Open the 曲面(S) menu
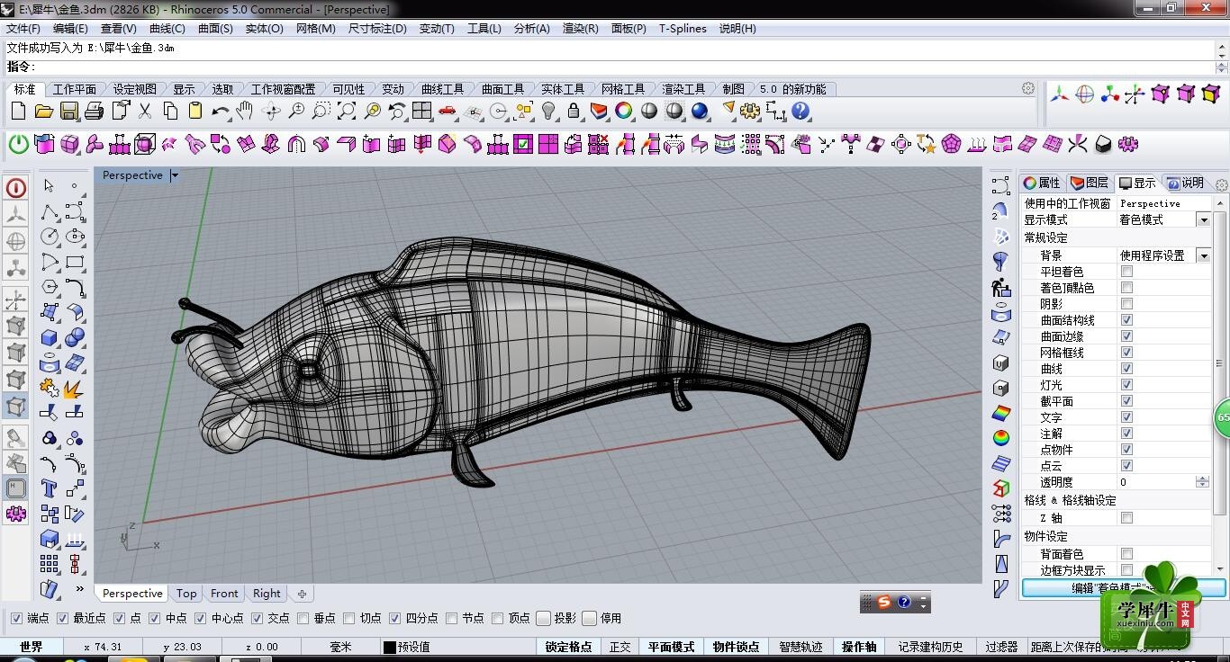The width and height of the screenshot is (1230, 662). 215,29
